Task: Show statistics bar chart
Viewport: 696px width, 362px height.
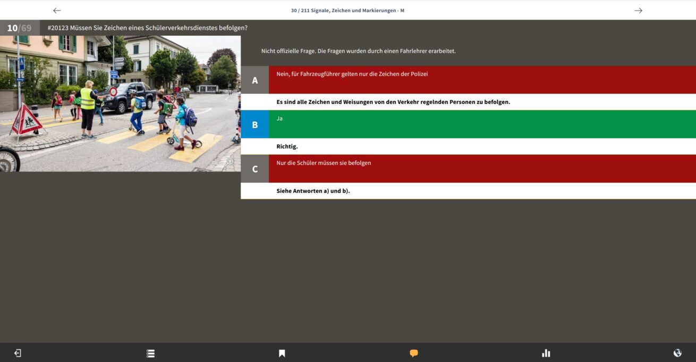Action: coord(546,353)
